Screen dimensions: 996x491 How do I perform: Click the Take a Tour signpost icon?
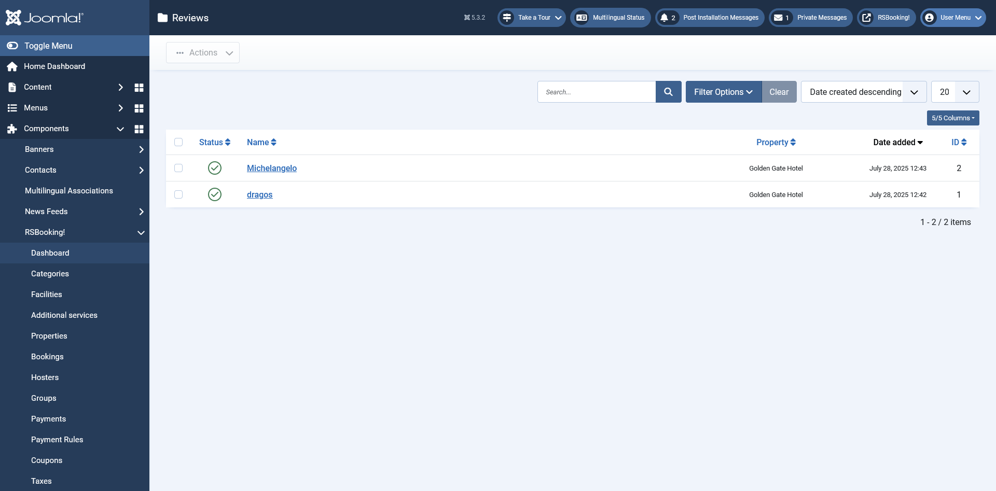tap(507, 18)
